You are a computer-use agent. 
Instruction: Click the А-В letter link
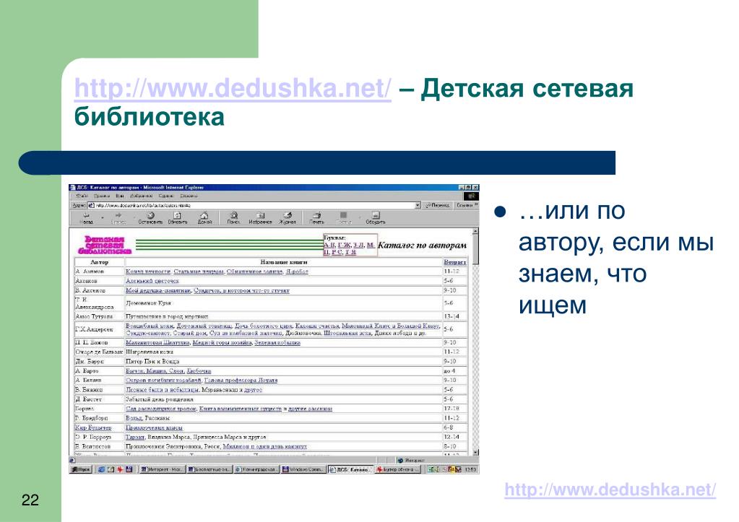tap(329, 245)
